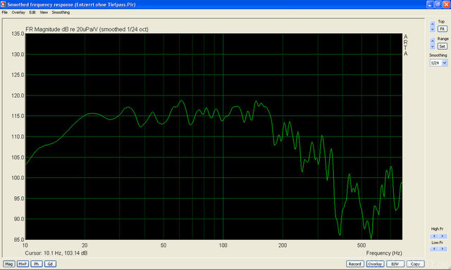Open the View menu
Image resolution: width=451 pixels, height=270 pixels.
pyautogui.click(x=44, y=13)
